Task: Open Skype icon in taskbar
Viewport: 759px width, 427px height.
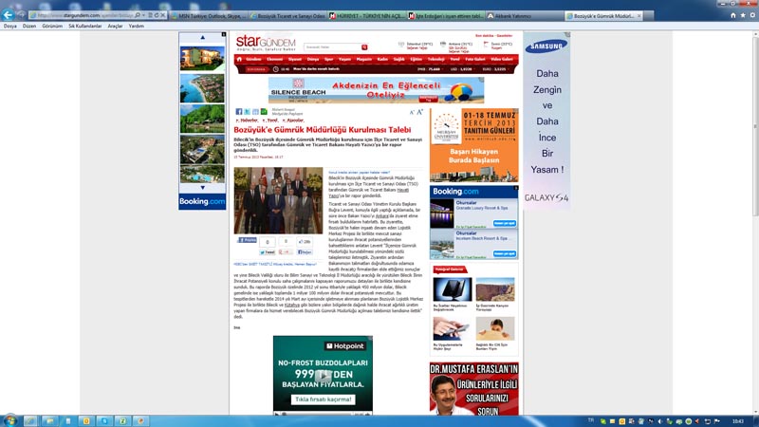Action: 104,421
